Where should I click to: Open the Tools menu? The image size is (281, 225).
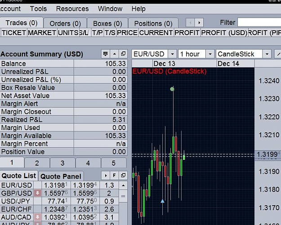(x=38, y=9)
